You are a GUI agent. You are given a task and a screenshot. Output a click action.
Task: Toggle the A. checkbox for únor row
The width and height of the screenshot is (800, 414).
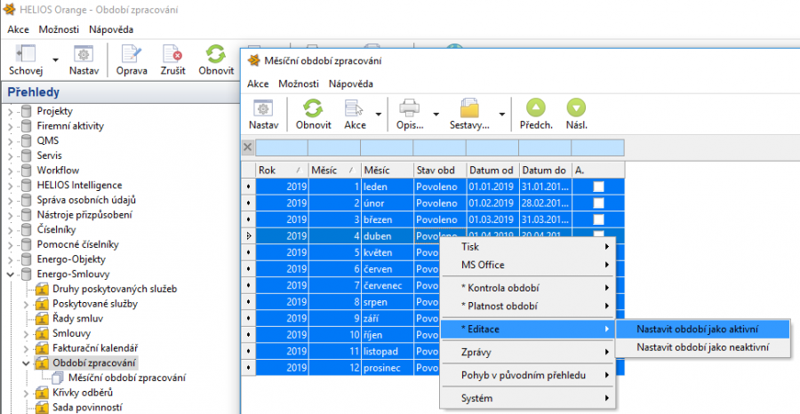click(598, 203)
